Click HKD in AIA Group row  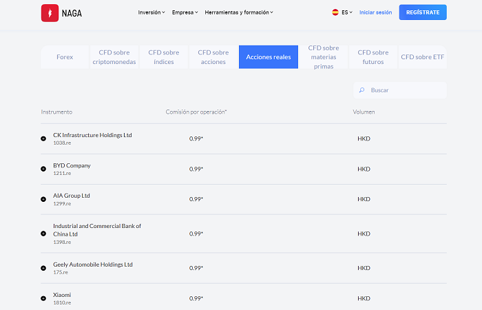pos(364,199)
